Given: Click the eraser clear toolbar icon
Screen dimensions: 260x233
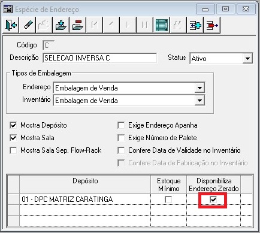Looking at the screenshot, I should click(28, 25).
